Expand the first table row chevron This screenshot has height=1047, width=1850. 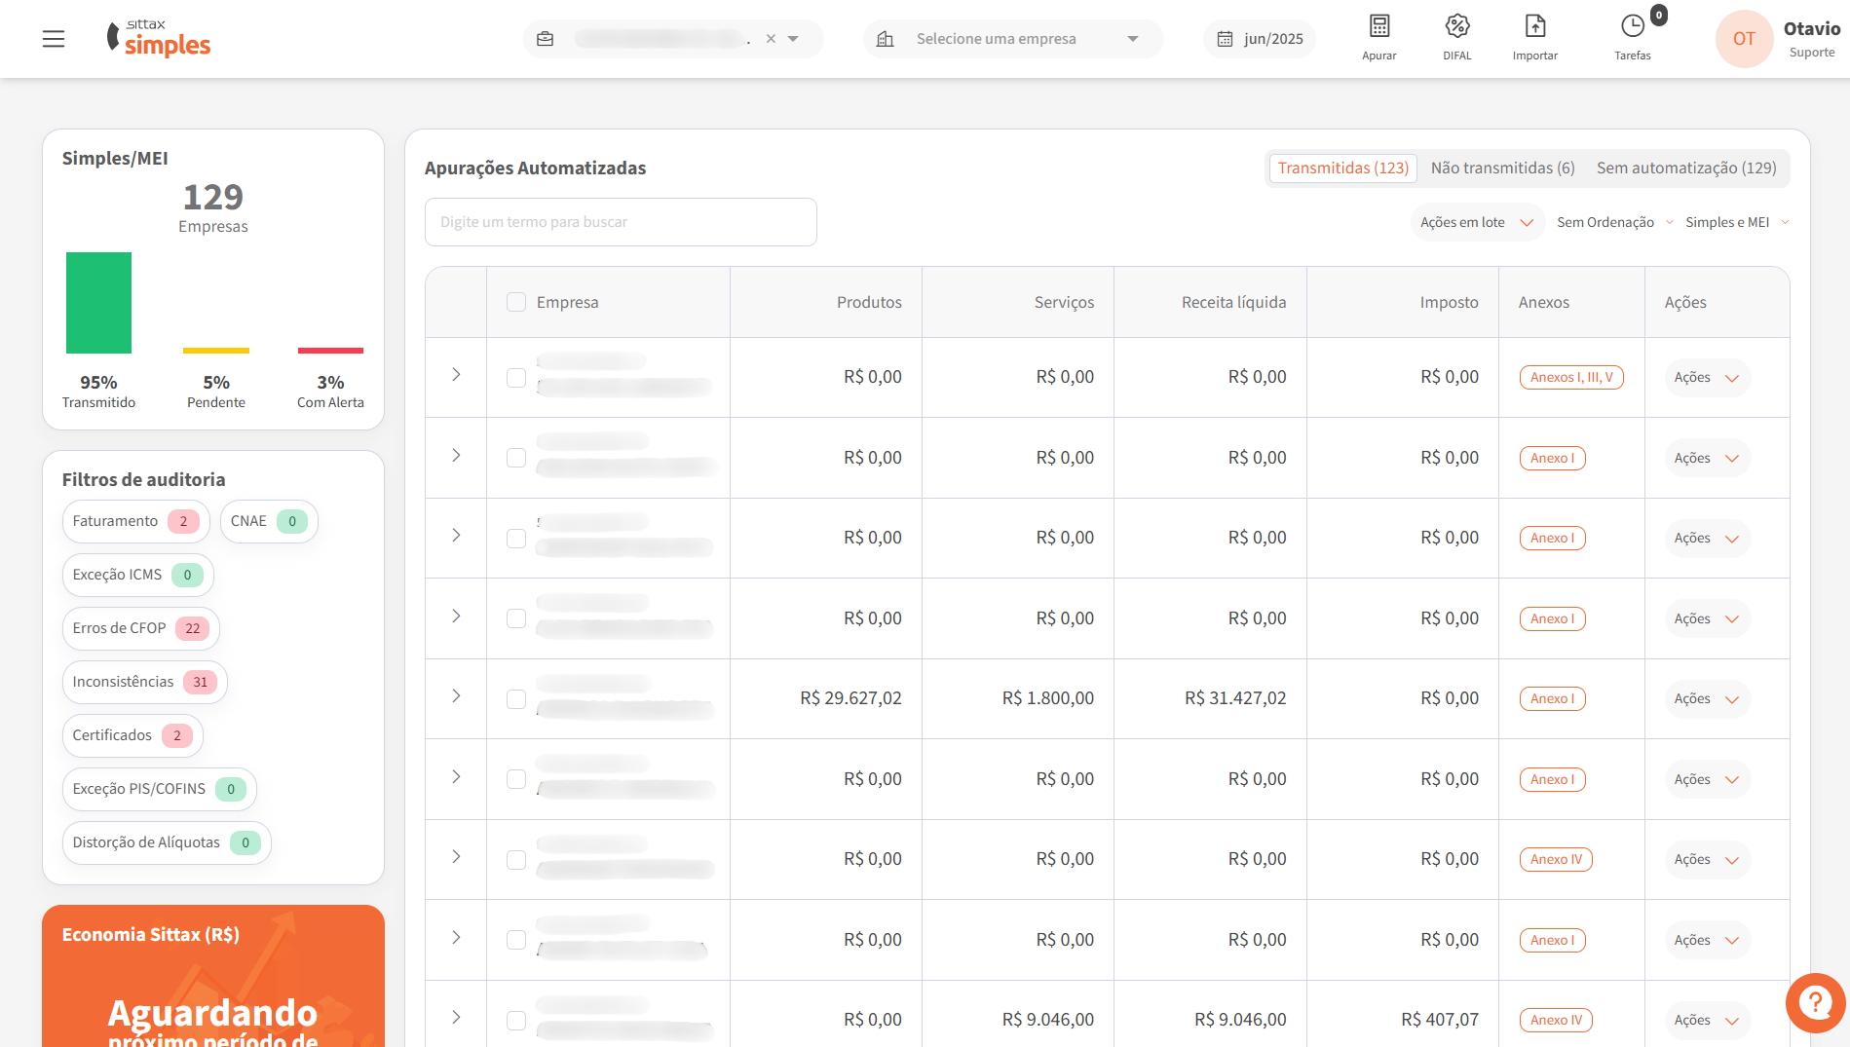(x=456, y=375)
